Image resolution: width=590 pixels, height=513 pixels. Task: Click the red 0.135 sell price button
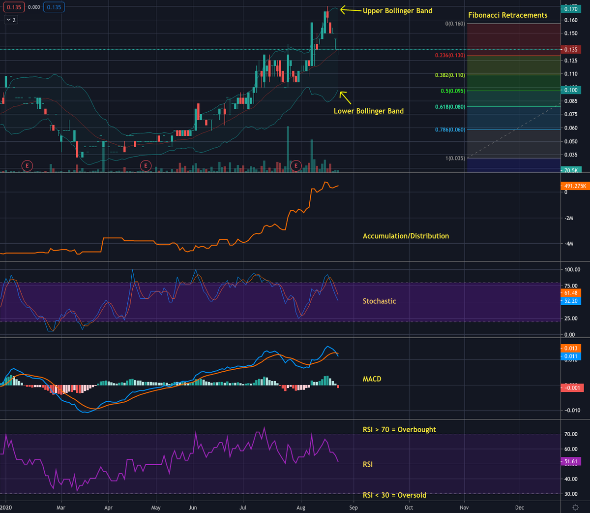click(13, 7)
